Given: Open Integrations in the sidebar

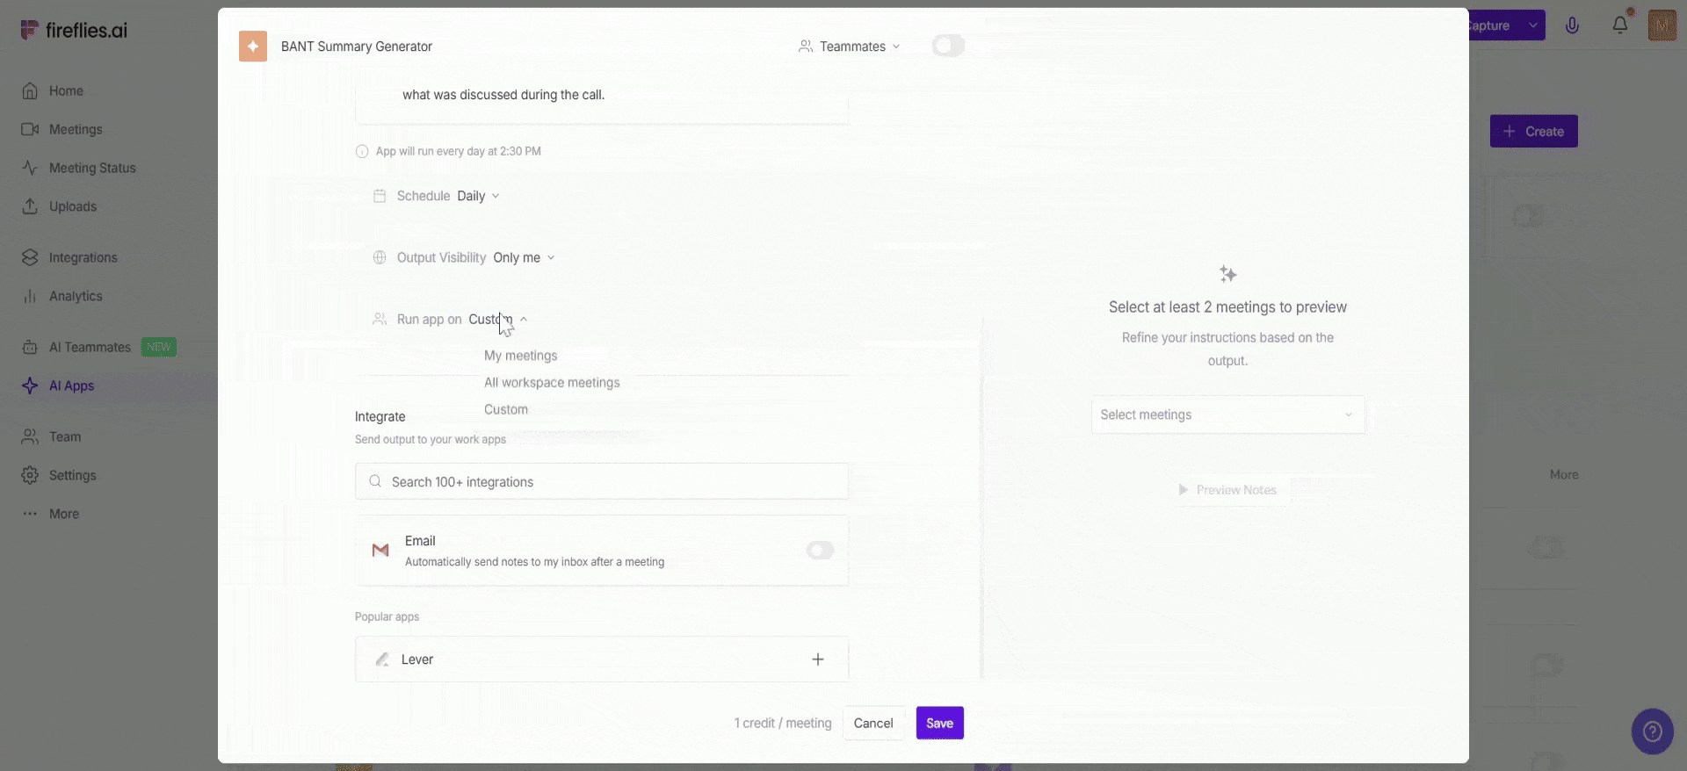Looking at the screenshot, I should tap(83, 257).
